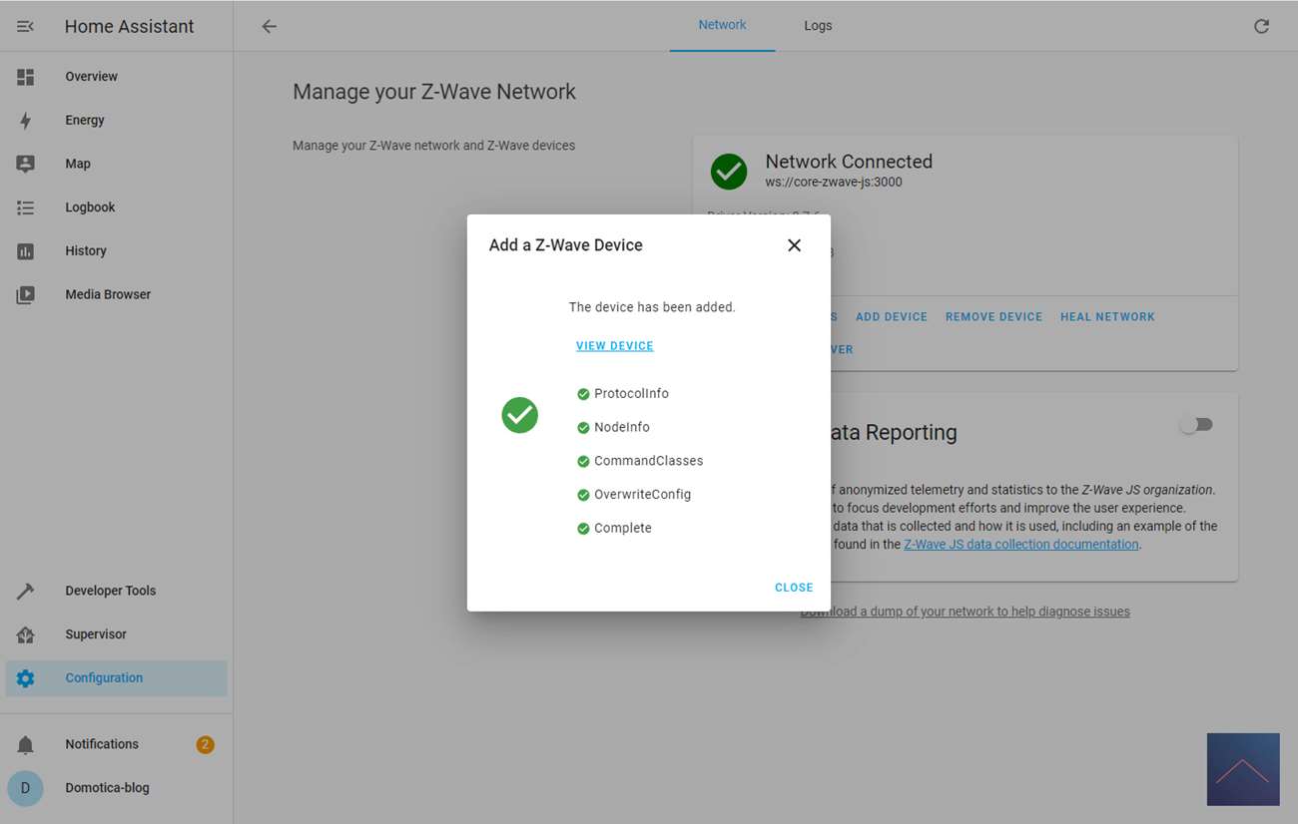Switch to the Logs tab
1298x824 pixels.
coord(818,26)
